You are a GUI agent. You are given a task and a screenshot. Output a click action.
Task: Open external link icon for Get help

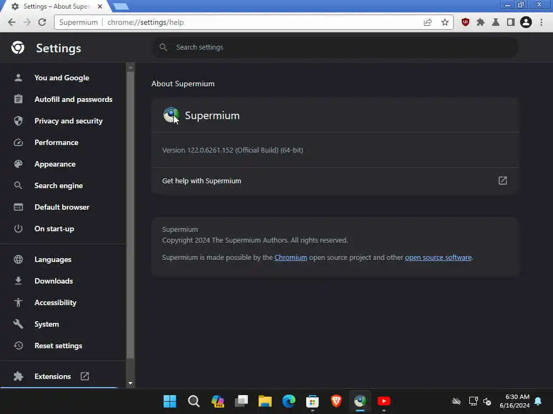pyautogui.click(x=503, y=181)
